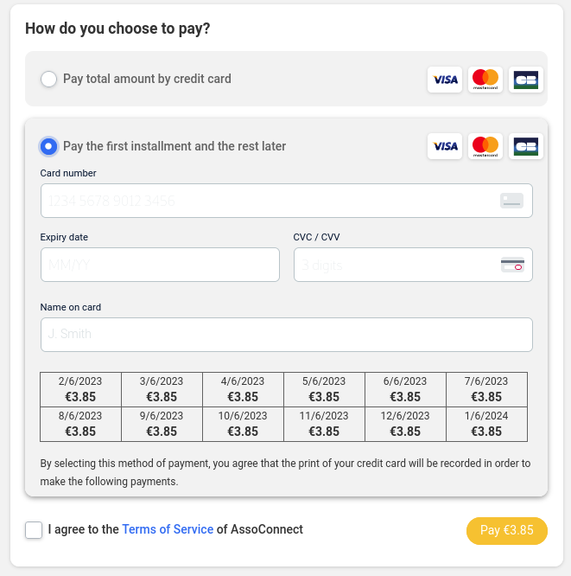The image size is (571, 576).
Task: Select pay first installment radio option
Action: tap(49, 146)
